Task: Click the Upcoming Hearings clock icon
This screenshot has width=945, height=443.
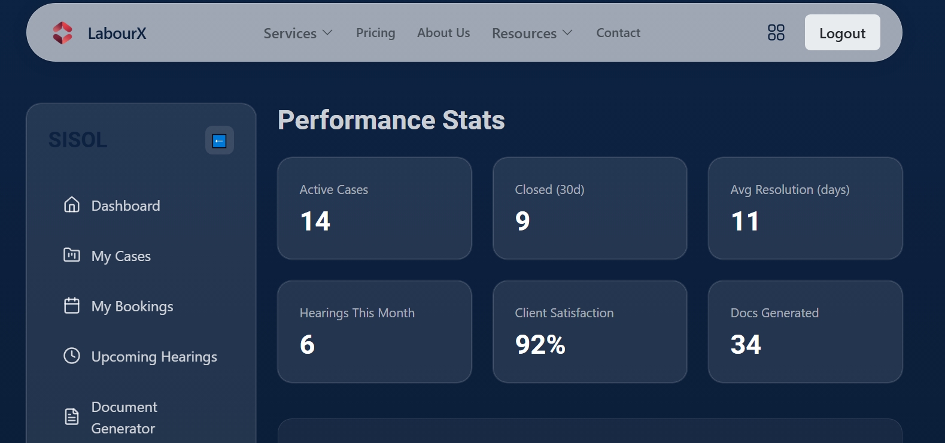Action: pos(72,356)
